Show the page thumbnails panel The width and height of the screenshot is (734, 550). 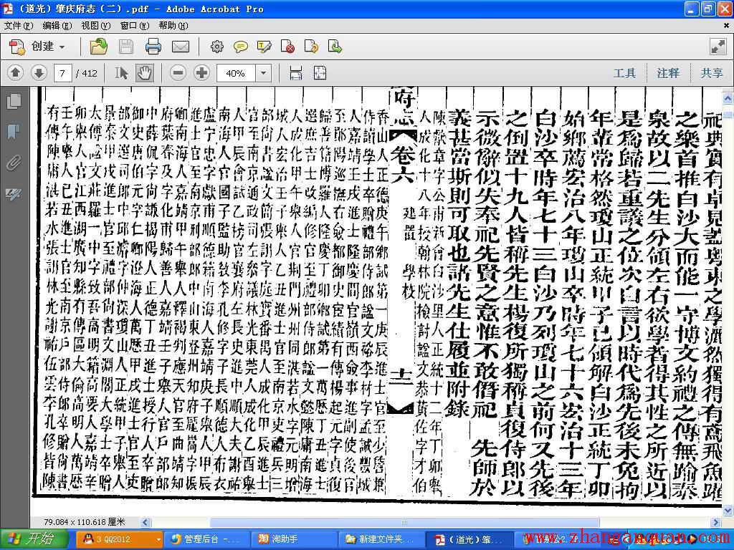(14, 101)
